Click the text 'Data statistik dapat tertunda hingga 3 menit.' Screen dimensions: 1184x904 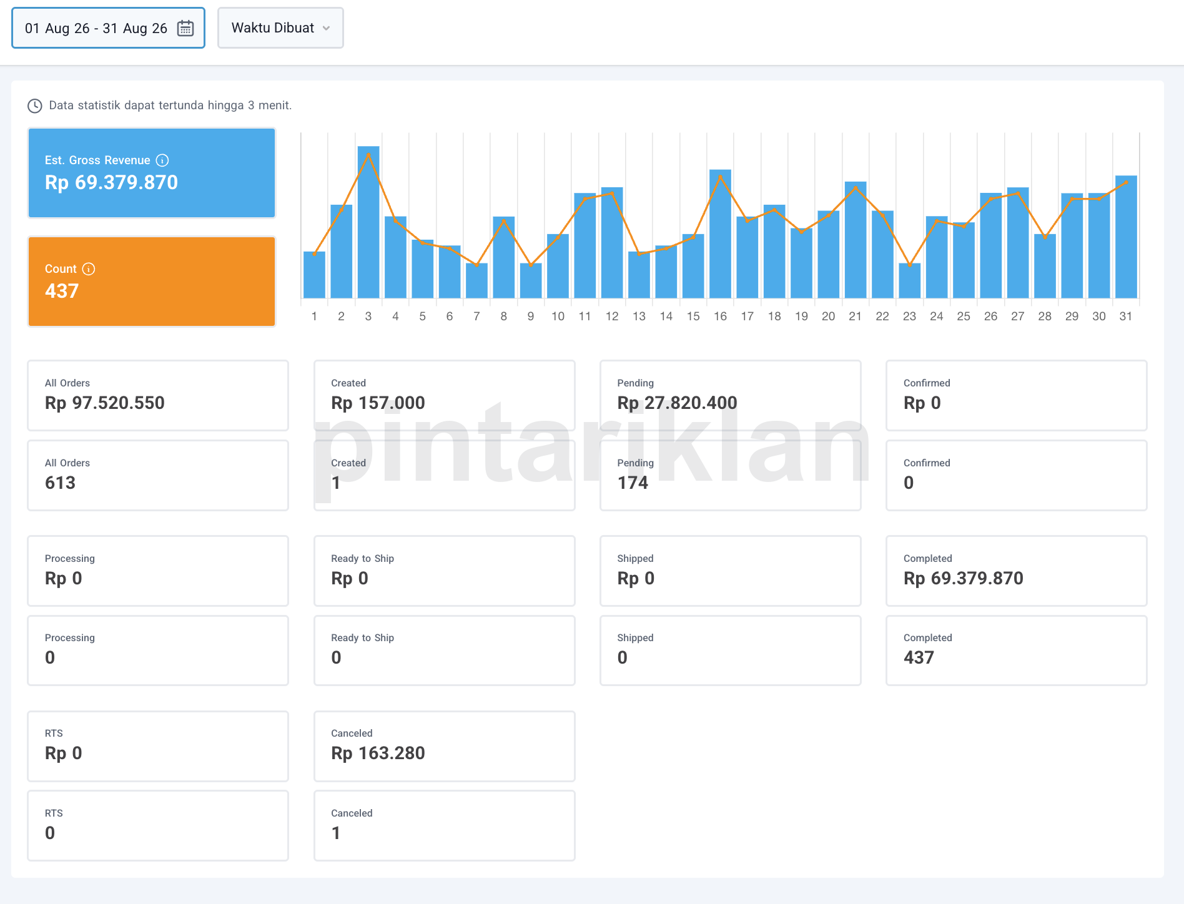170,106
